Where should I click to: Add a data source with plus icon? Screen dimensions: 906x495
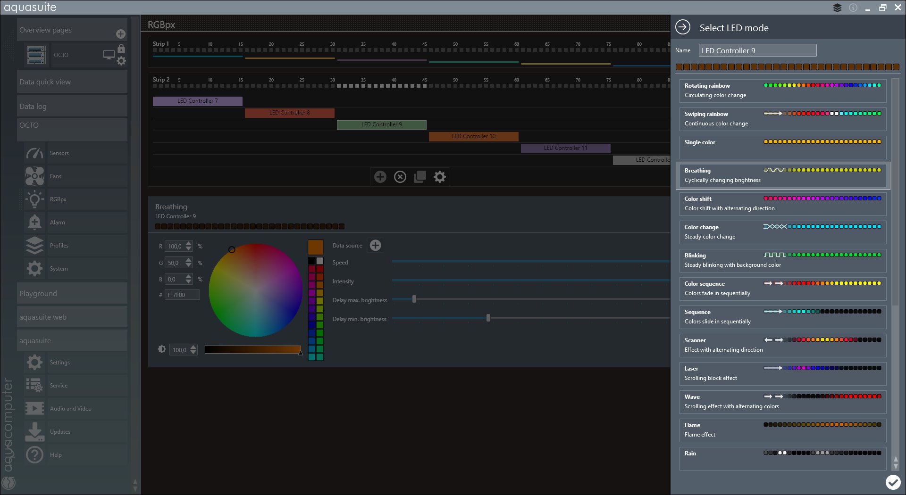coord(376,245)
